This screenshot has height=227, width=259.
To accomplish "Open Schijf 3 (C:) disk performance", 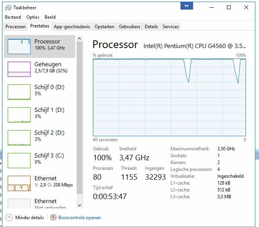I will click(19, 160).
